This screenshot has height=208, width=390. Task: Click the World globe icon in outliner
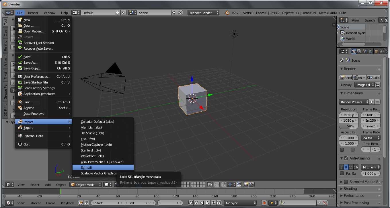[x=342, y=39]
